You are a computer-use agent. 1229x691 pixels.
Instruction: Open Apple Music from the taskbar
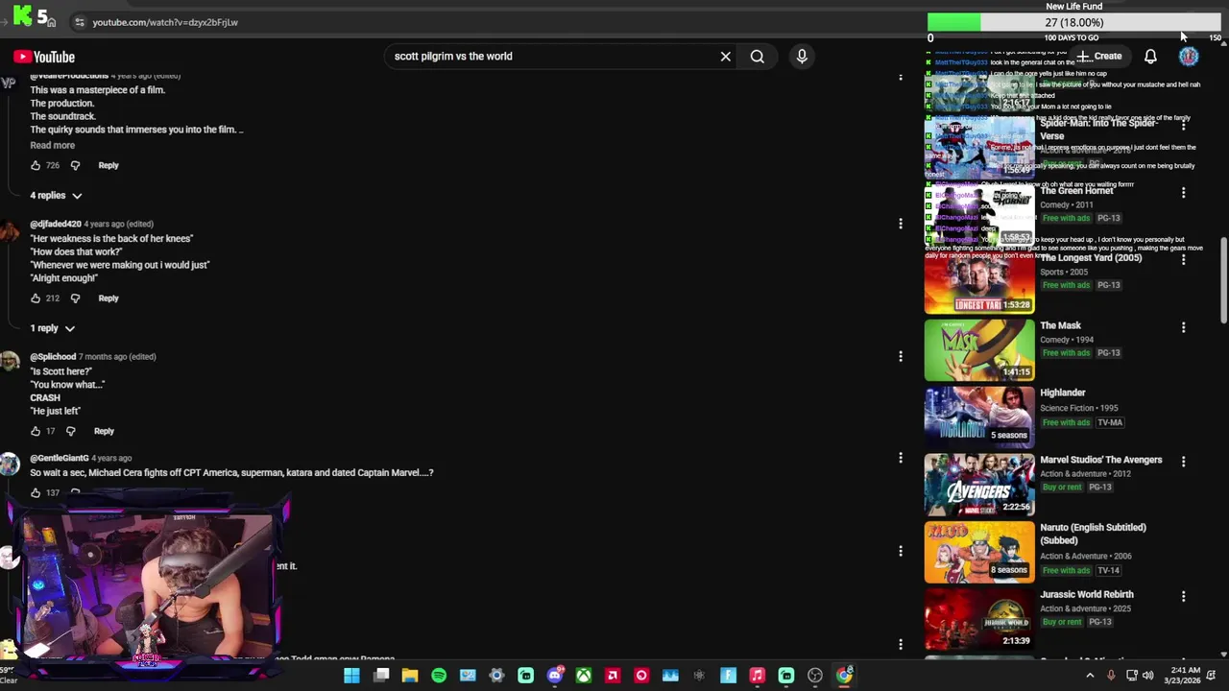click(757, 676)
